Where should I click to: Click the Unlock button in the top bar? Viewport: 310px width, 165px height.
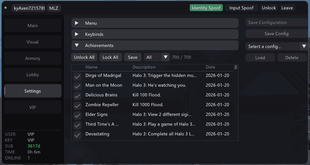point(269,8)
